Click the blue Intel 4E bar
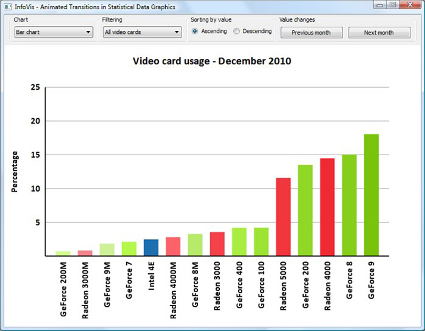The width and height of the screenshot is (425, 331). (151, 247)
